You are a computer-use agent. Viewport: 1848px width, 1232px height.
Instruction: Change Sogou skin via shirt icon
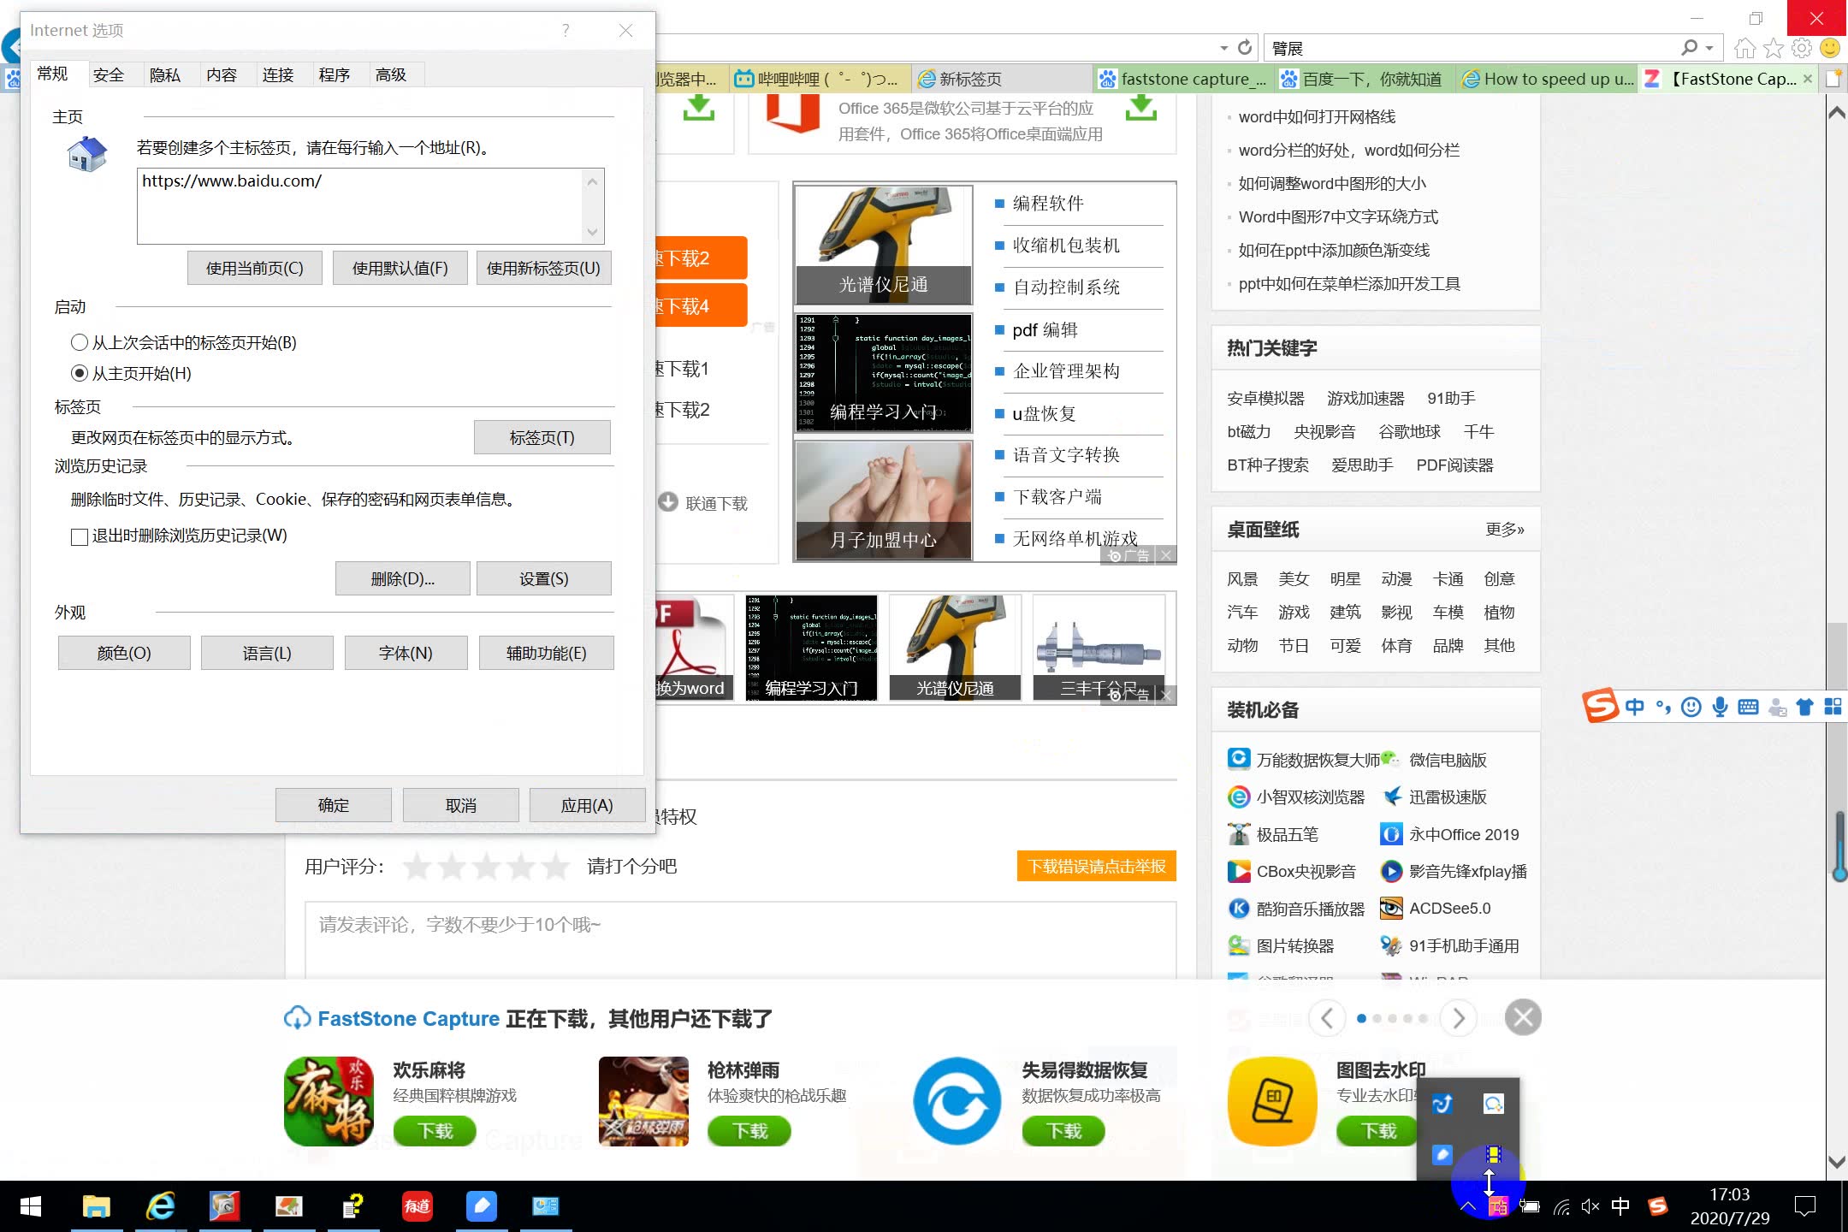pos(1805,707)
